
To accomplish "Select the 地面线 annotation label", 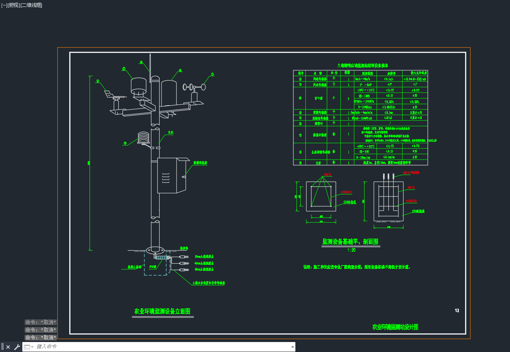I will (184, 248).
